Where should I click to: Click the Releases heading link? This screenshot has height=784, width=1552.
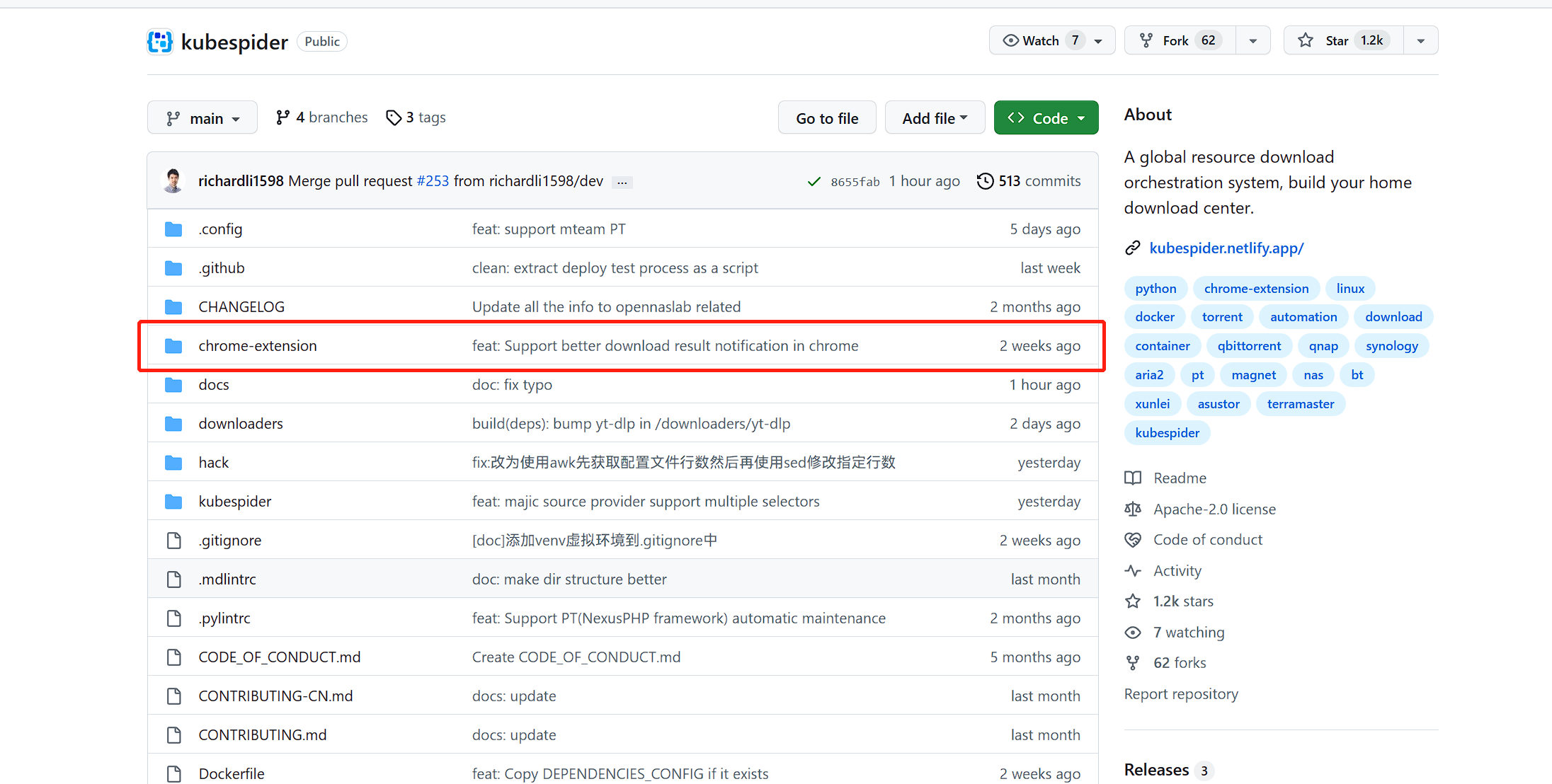coord(1156,770)
